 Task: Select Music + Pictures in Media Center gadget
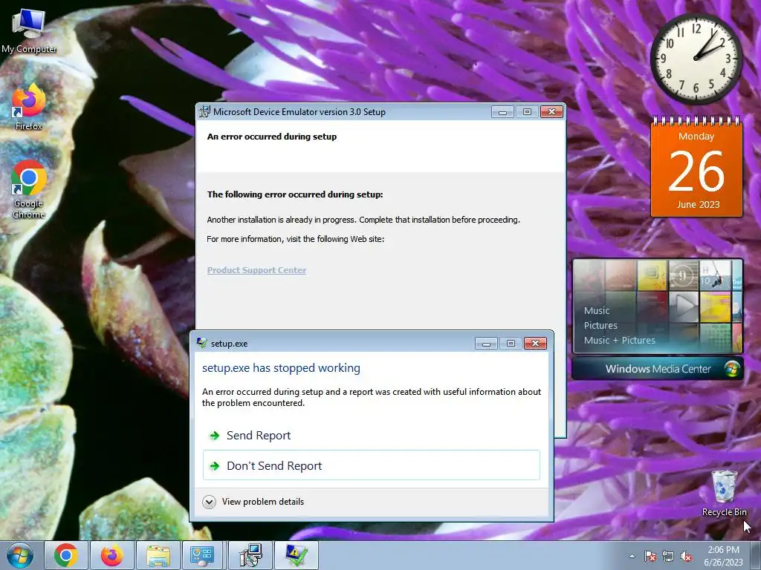[x=619, y=340]
